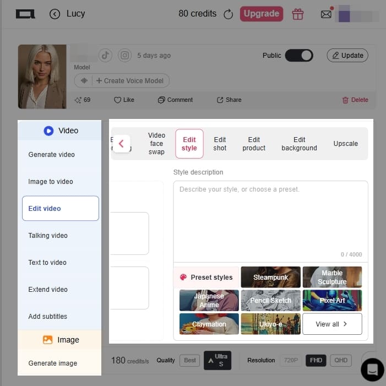386x386 pixels.
Task: Click the Video section play icon
Action: [x=48, y=131]
